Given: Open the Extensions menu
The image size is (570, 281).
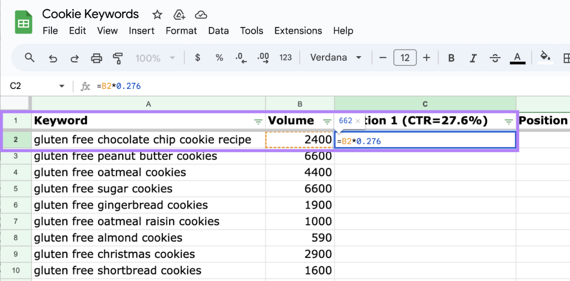Looking at the screenshot, I should tap(298, 31).
